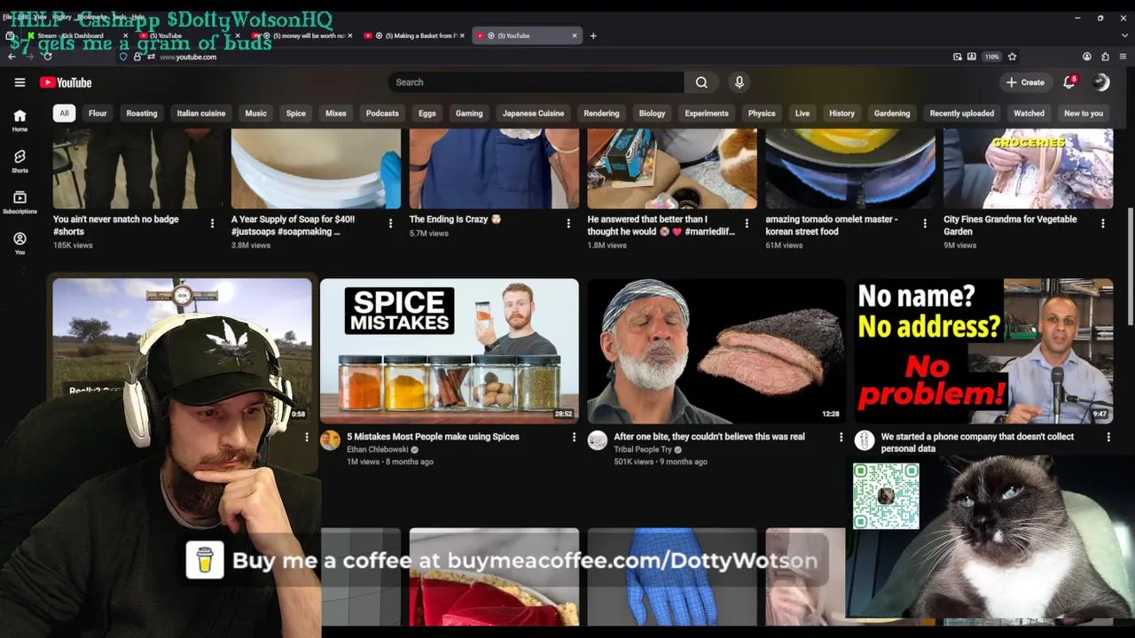The height and width of the screenshot is (638, 1135).
Task: Open options for 'After one bite' video
Action: (841, 437)
